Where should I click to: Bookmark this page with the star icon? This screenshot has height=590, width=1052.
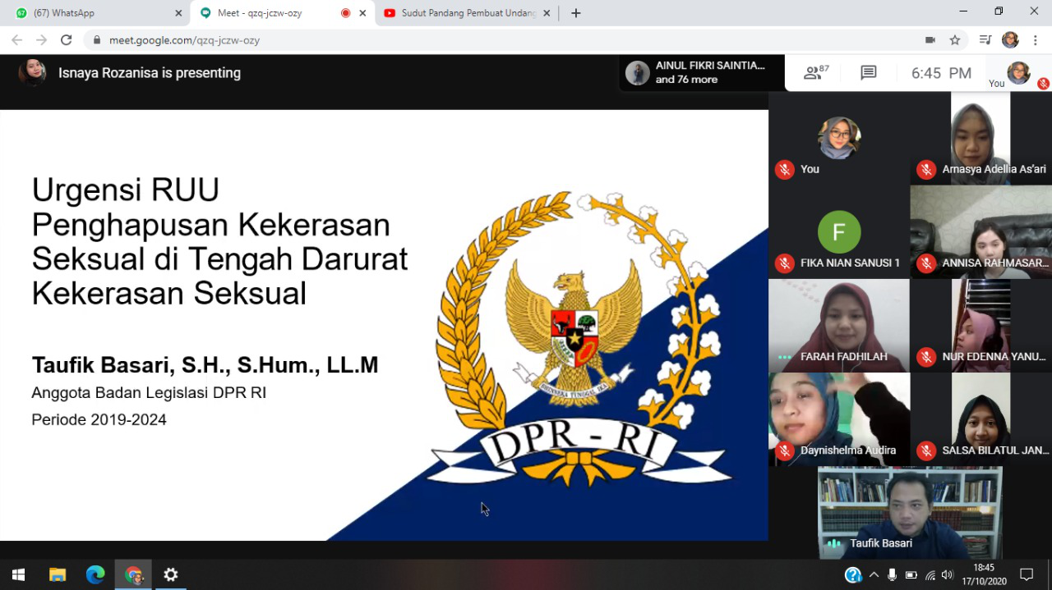pyautogui.click(x=955, y=39)
